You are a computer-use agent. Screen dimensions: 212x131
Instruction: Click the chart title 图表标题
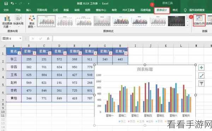(x=145, y=69)
